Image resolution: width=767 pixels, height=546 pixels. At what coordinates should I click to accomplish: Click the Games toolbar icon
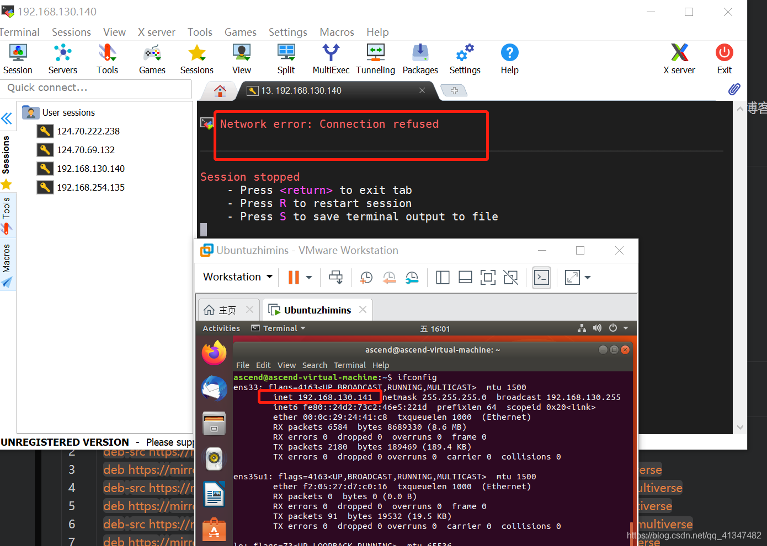(152, 59)
